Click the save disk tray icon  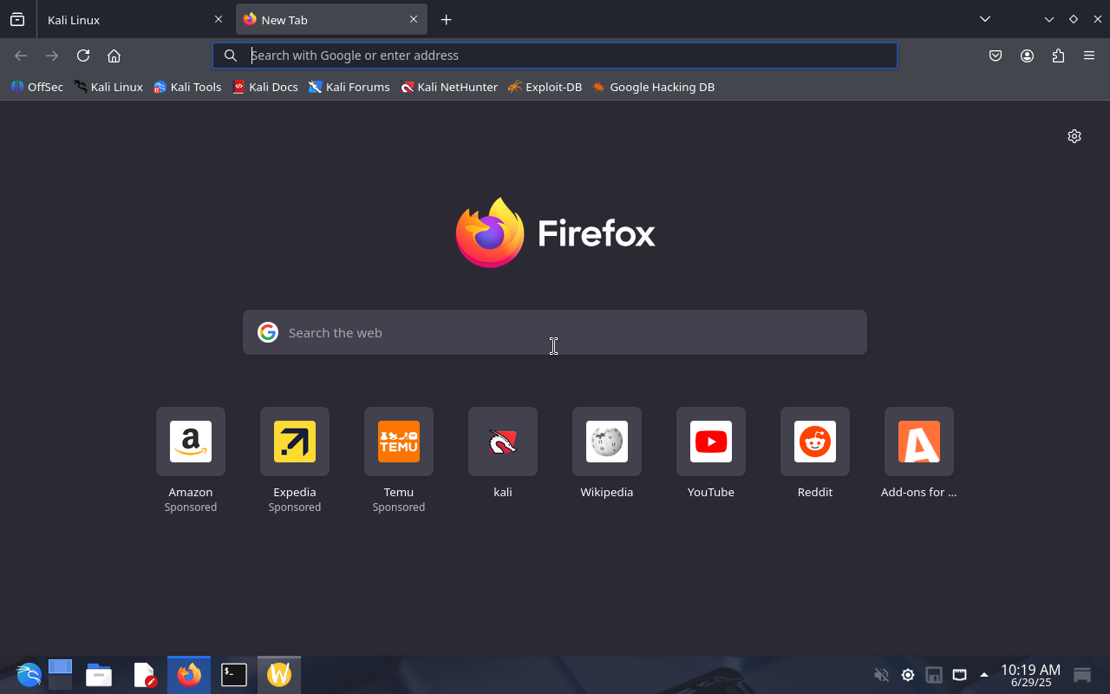[934, 675]
